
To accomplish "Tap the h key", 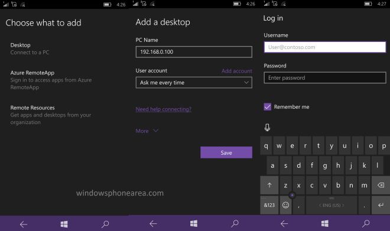I will point(338,165).
